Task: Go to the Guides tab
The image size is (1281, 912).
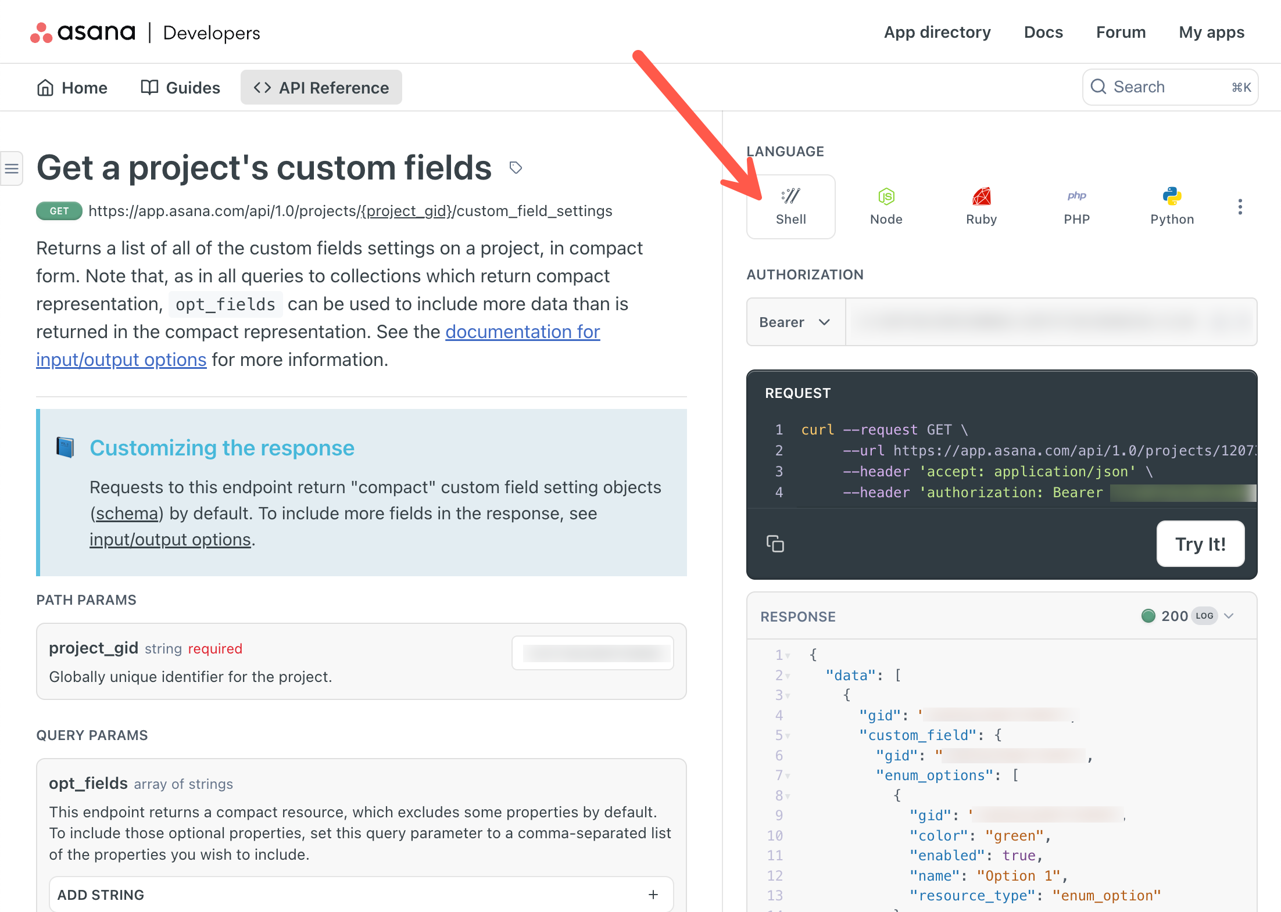Action: [x=180, y=88]
